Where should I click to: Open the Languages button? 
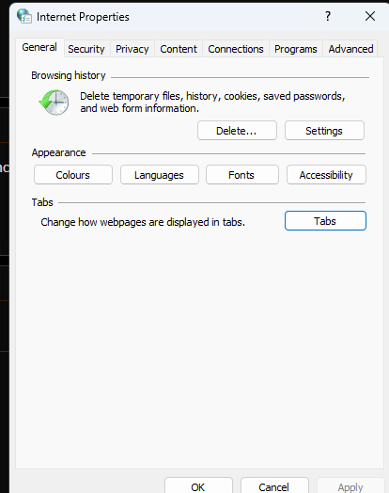160,175
